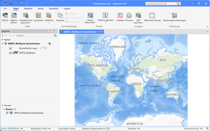This screenshot has height=131, width=210.
Task: Collapse the ribbon with the chevron
Action: (x=207, y=27)
